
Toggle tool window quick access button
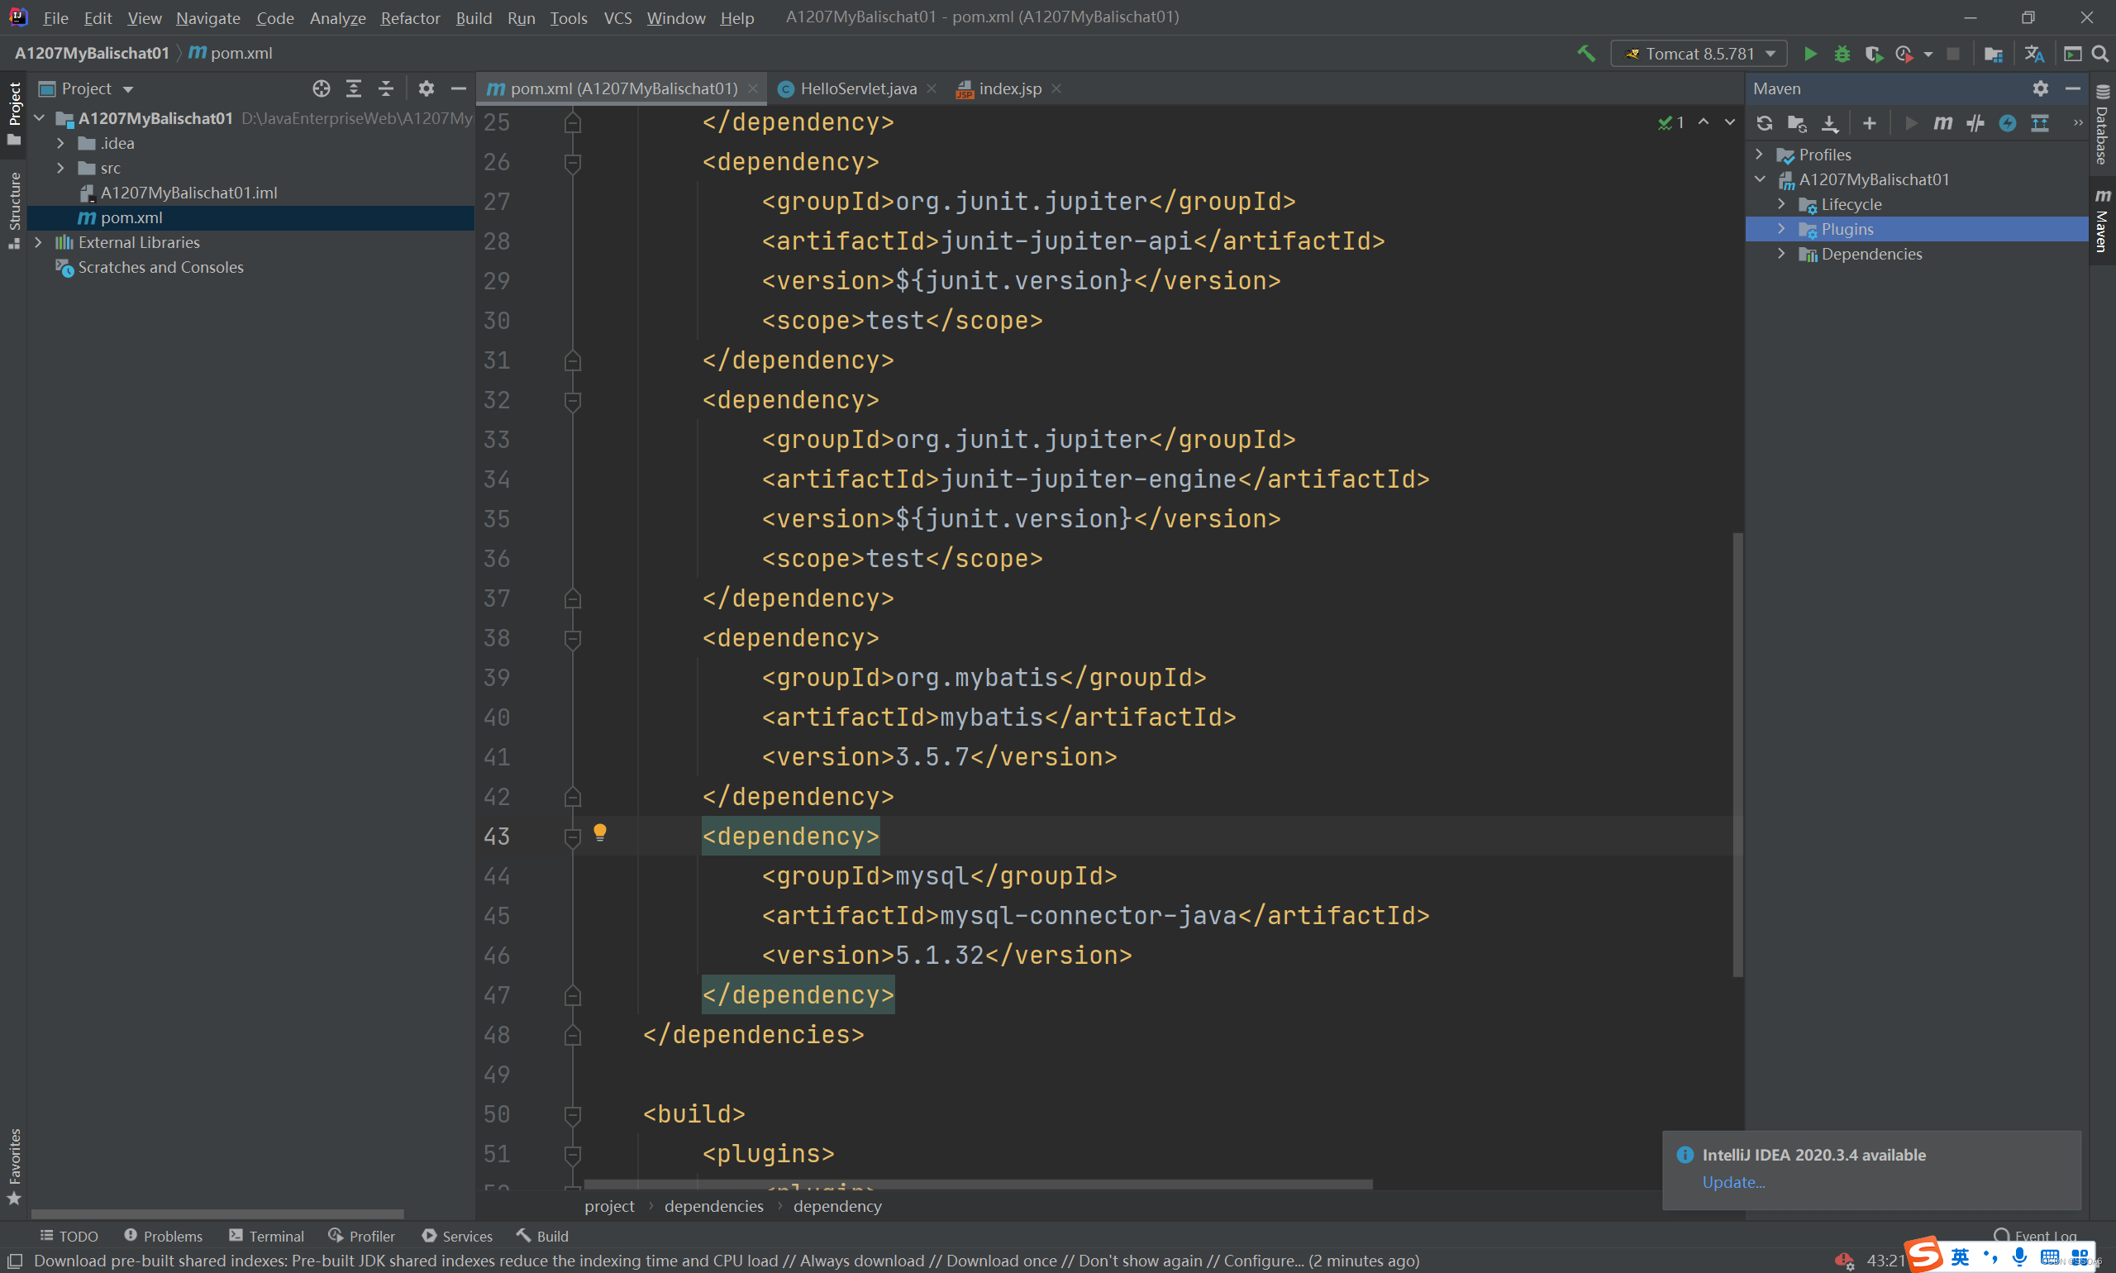coord(15,1260)
